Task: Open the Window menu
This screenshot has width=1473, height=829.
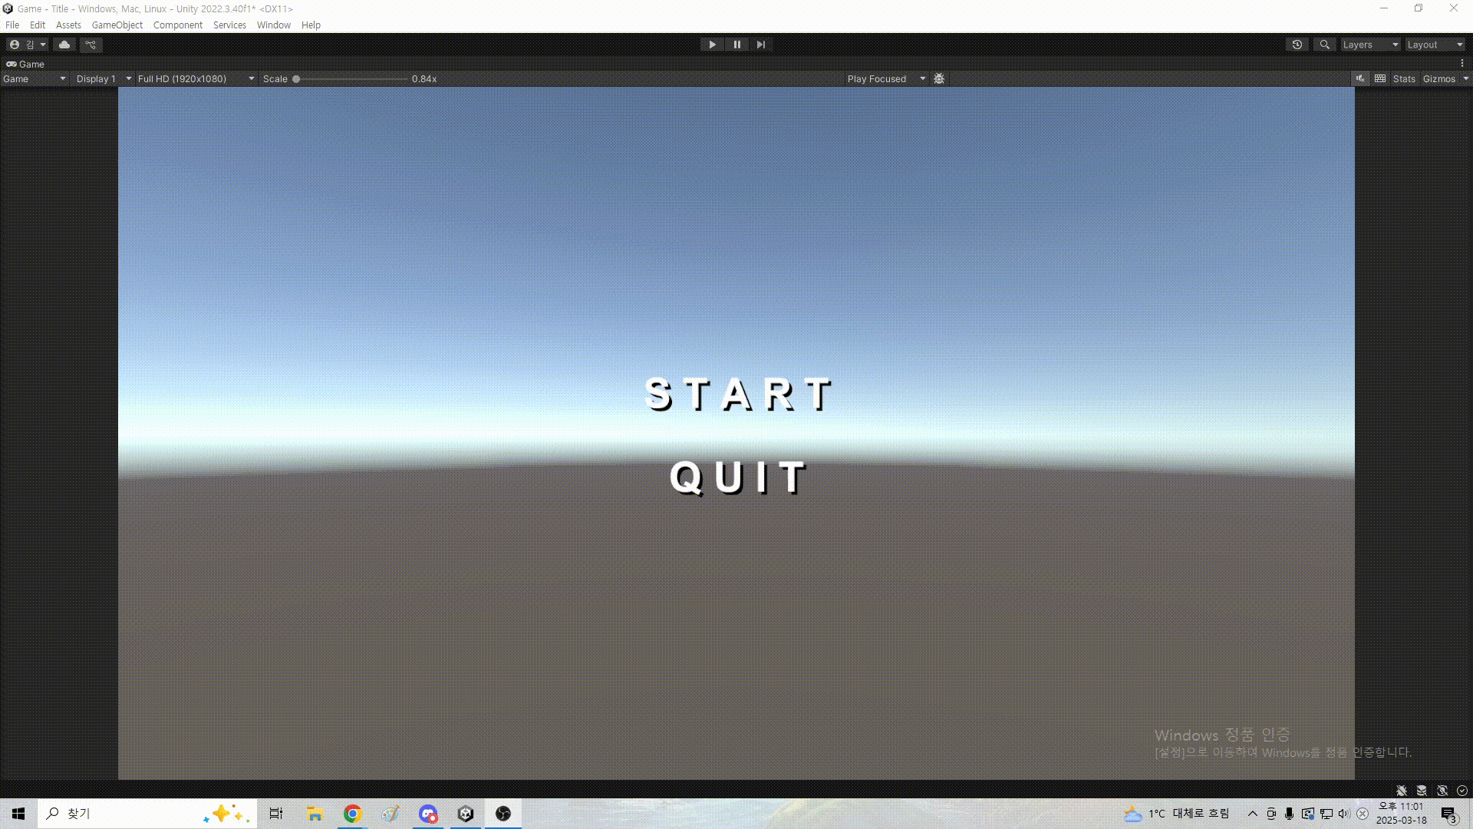Action: 273,25
